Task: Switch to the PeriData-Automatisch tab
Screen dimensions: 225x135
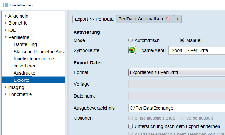Action: (x=141, y=19)
